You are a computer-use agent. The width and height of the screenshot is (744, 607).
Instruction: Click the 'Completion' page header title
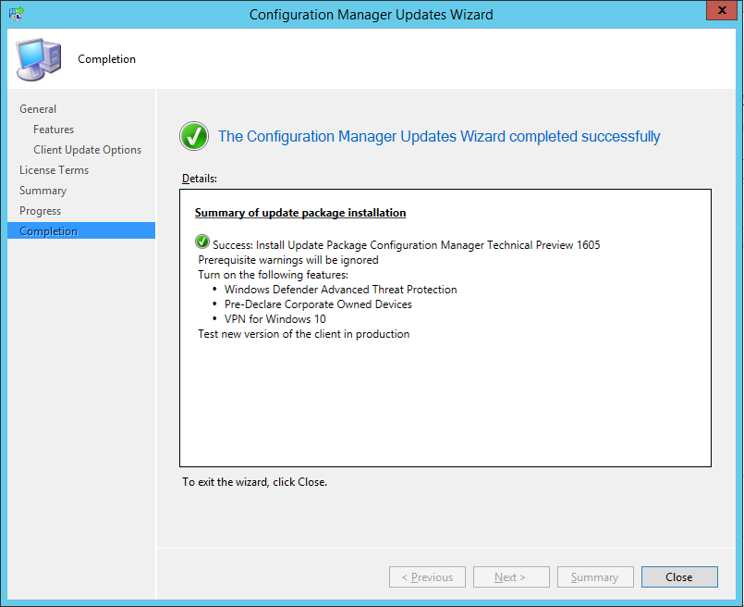(x=107, y=59)
